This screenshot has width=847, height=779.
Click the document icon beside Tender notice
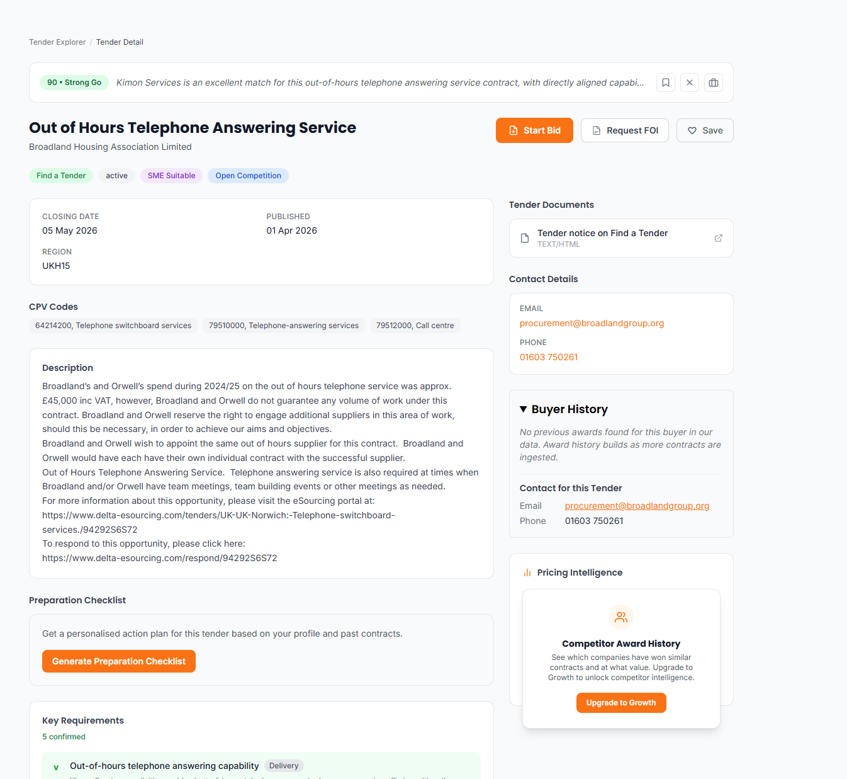(525, 238)
